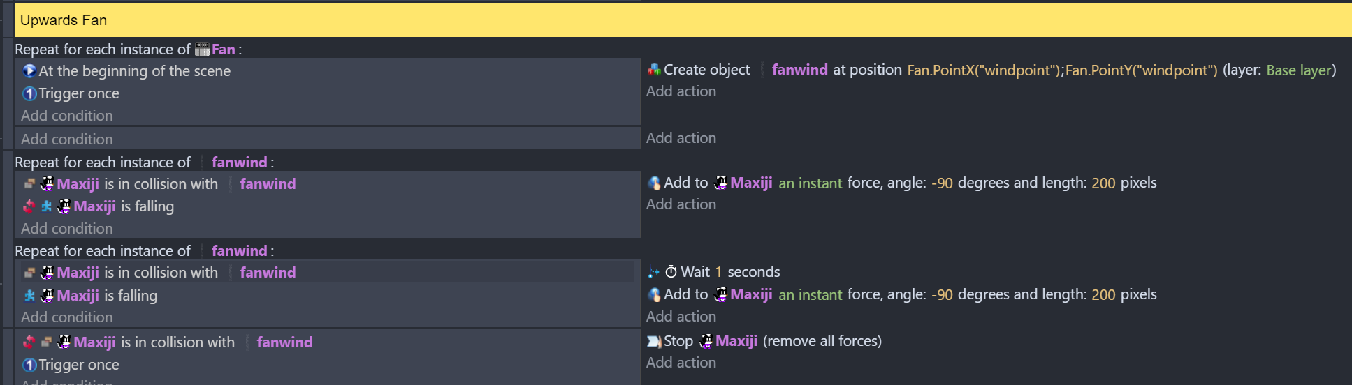Click "Add condition" directly below the first Trigger once
The image size is (1352, 385).
tap(66, 116)
